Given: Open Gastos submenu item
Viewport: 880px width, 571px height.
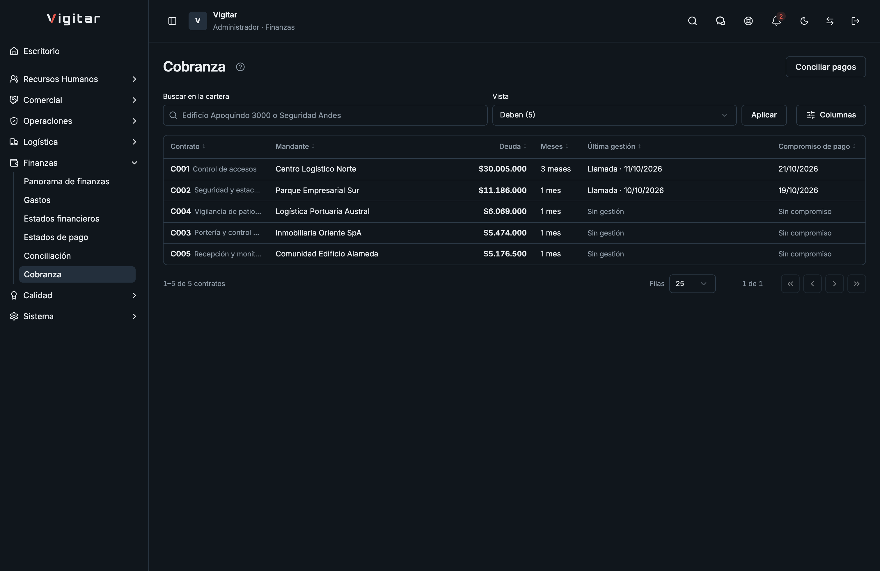Looking at the screenshot, I should (77, 200).
